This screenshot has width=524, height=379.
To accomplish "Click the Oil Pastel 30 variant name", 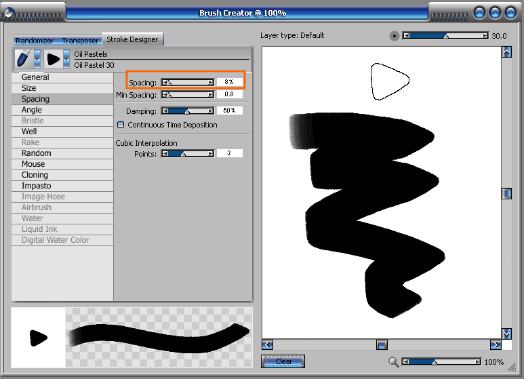I will (94, 65).
